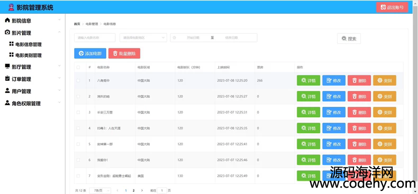Click the 请输入电影名称 search input field
418x194 pixels.
95,38
